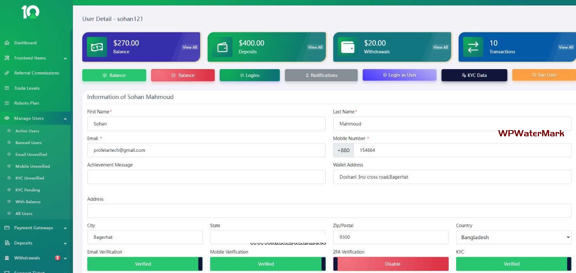This screenshot has width=576, height=273.
Task: Click the money icon on Balance card
Action: tap(97, 47)
